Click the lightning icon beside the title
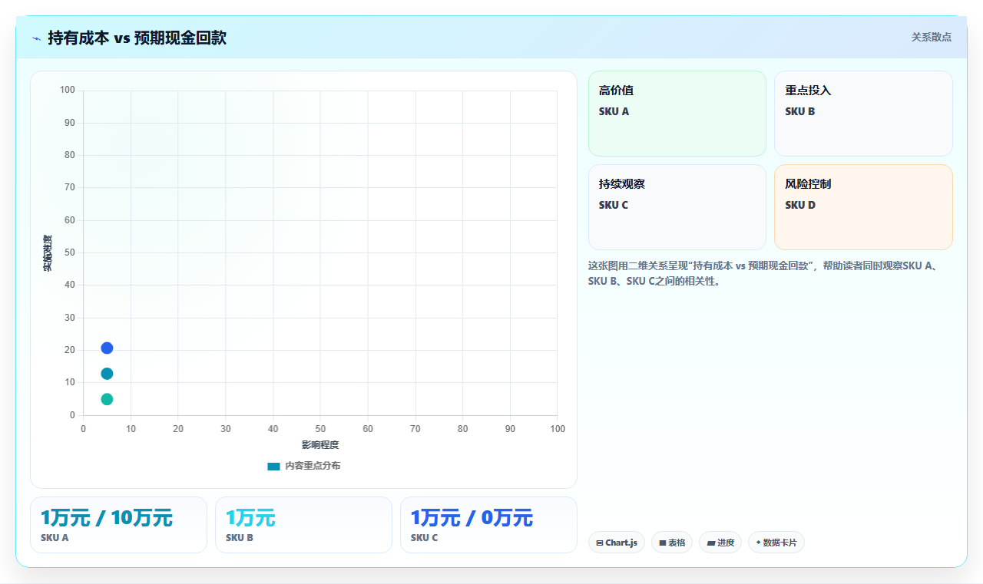Viewport: 983px width, 584px height. click(36, 38)
